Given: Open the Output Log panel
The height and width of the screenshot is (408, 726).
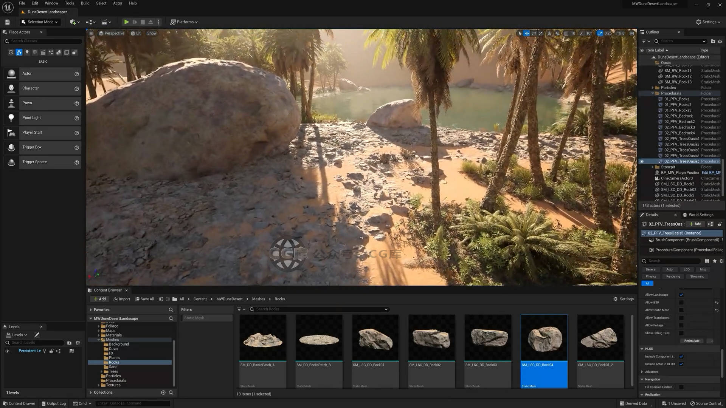Looking at the screenshot, I should click(53, 403).
